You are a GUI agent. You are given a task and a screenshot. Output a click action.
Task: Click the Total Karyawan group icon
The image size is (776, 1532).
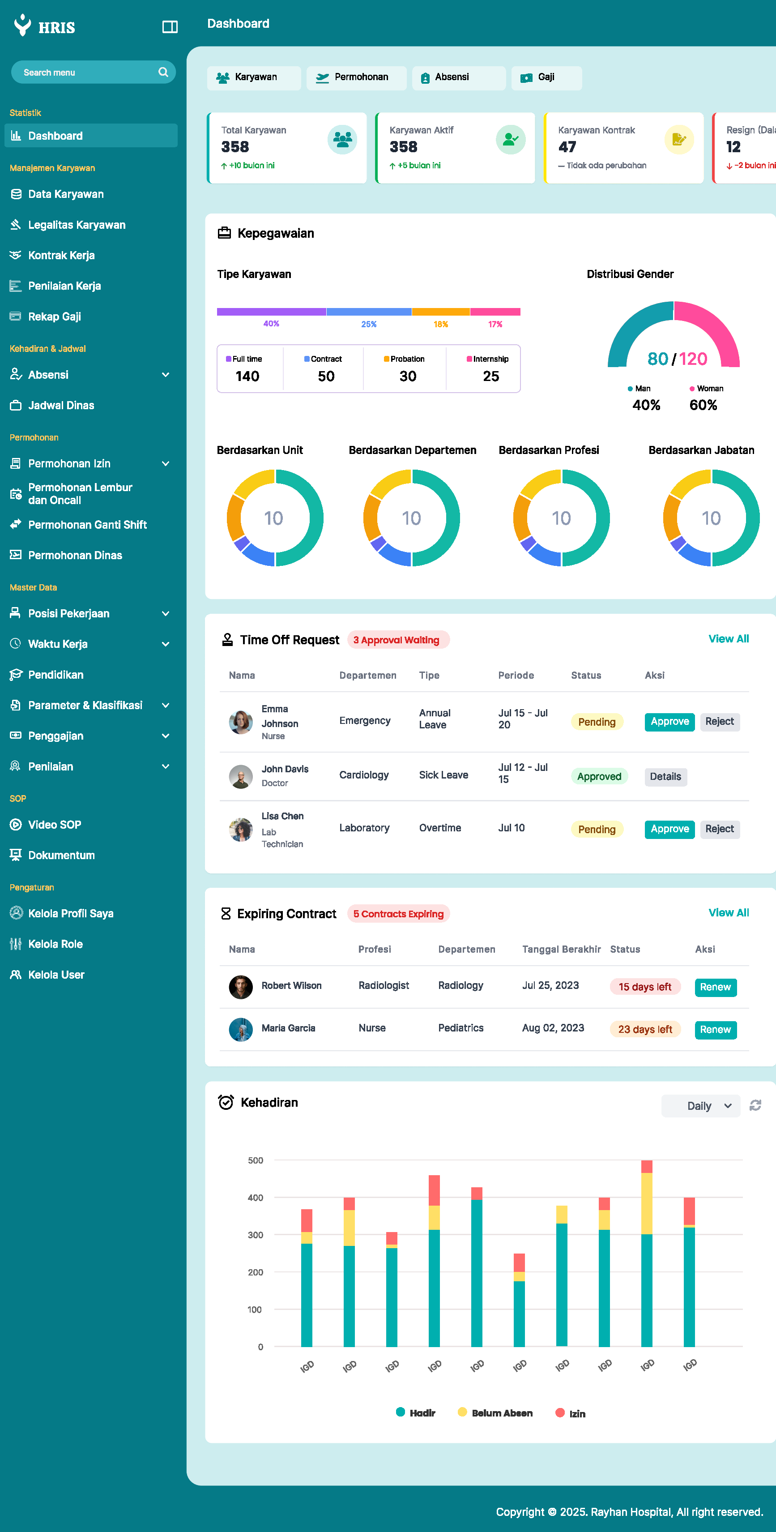click(x=342, y=140)
